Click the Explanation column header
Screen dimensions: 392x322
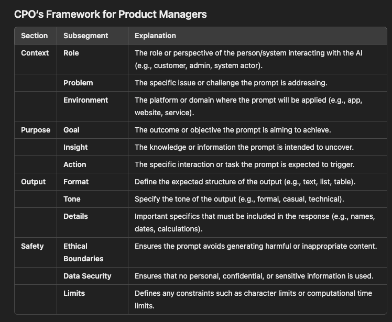coord(155,36)
